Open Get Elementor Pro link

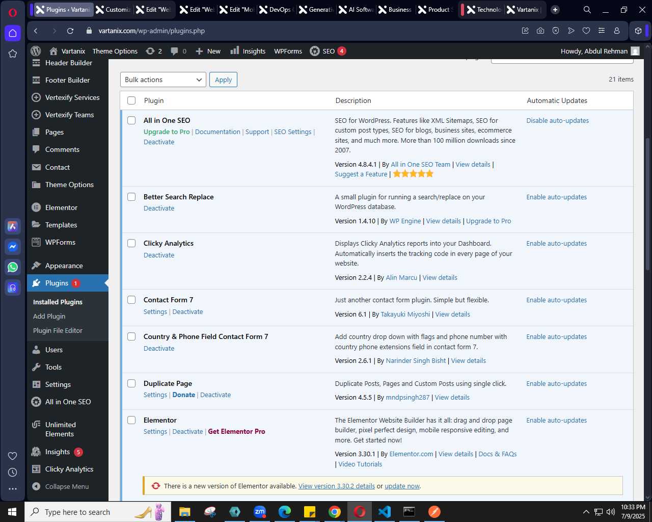[x=236, y=431]
